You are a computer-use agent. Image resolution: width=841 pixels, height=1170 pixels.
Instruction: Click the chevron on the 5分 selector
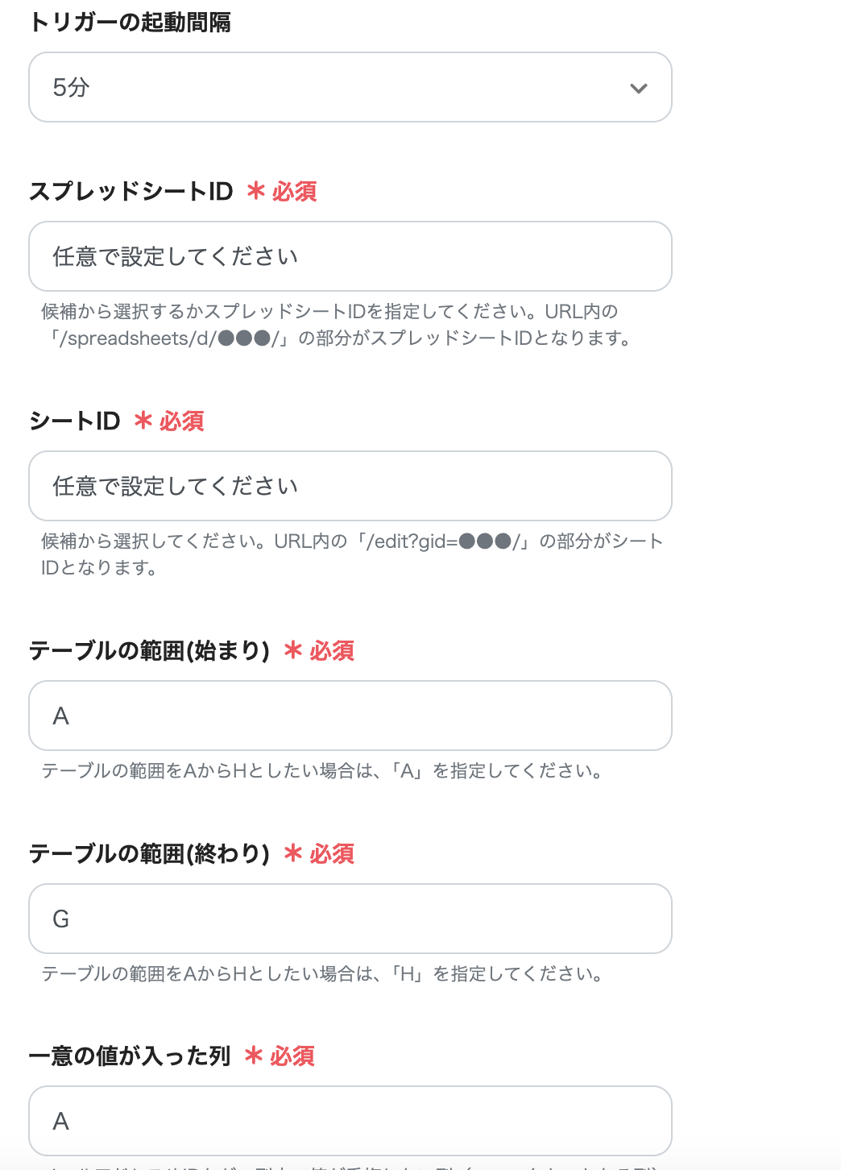click(639, 87)
